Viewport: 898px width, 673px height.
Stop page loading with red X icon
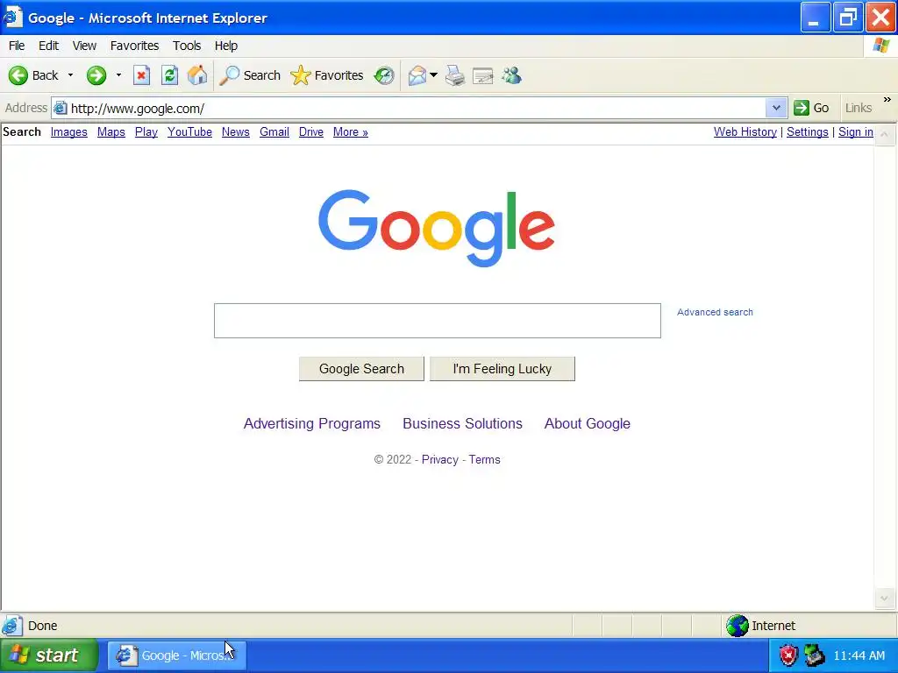pos(141,75)
